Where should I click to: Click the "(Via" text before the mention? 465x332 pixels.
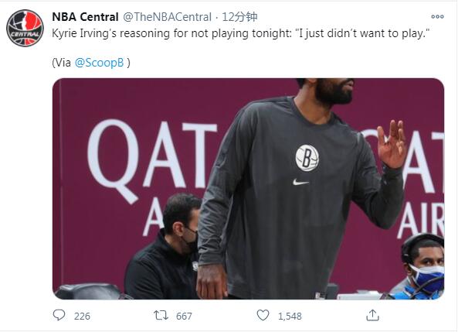coord(62,63)
